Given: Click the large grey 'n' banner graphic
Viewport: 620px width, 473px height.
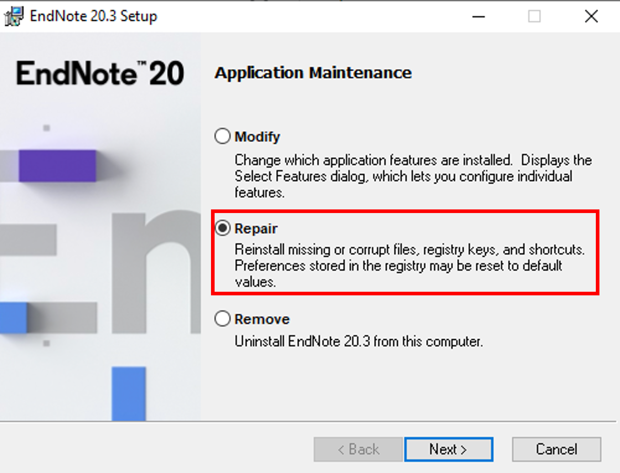Looking at the screenshot, I should 156,272.
